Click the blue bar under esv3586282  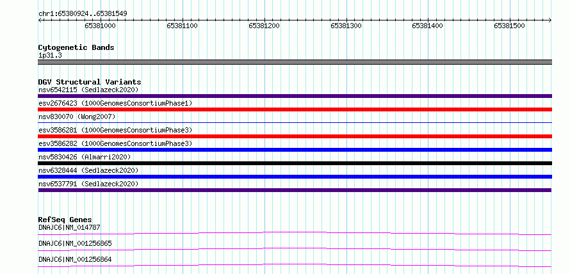point(295,150)
